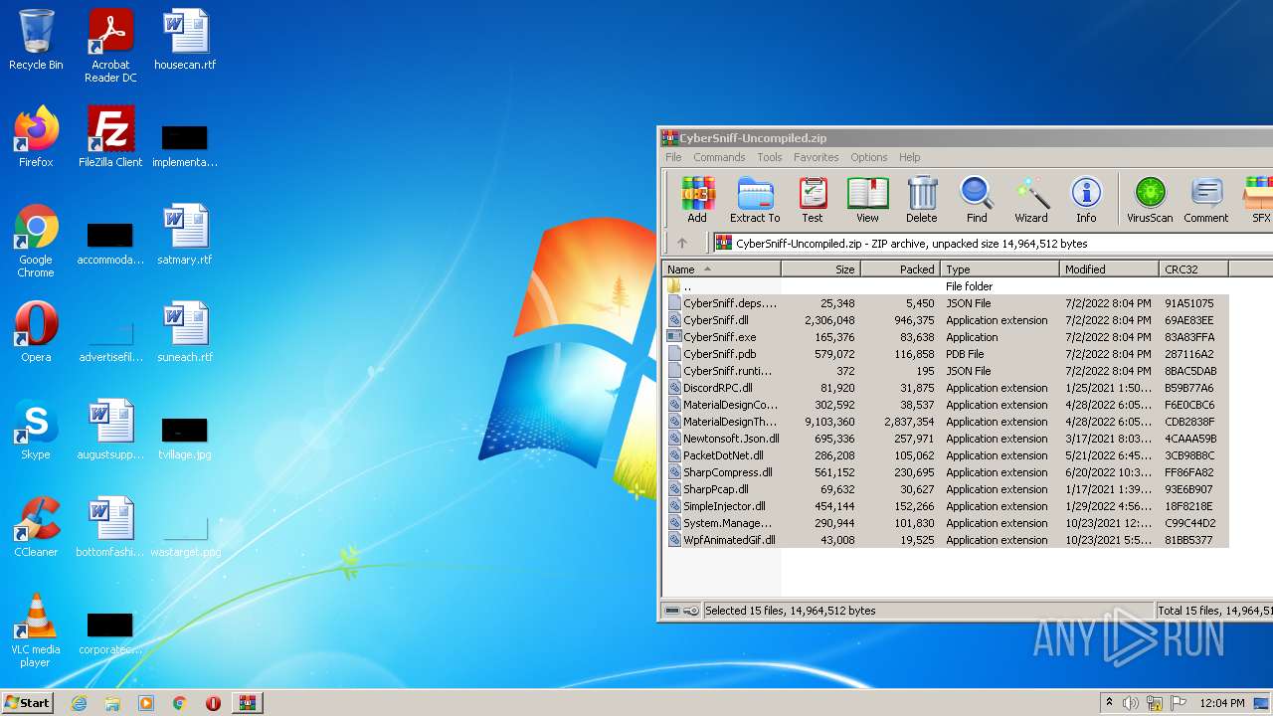Select SharpCompress.dll file row
This screenshot has height=716, width=1273.
pos(946,472)
